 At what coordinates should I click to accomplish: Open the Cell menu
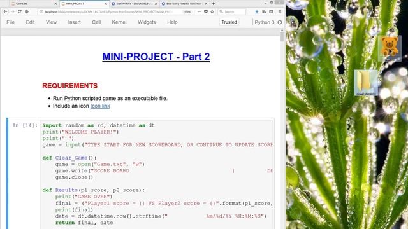coord(96,22)
